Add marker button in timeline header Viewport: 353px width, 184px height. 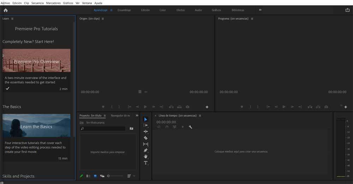pos(183,127)
